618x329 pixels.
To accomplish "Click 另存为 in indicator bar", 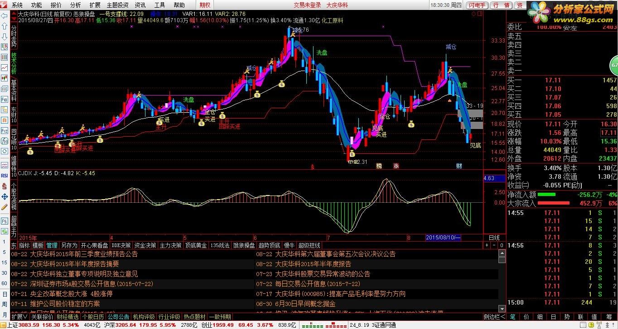I will point(69,245).
